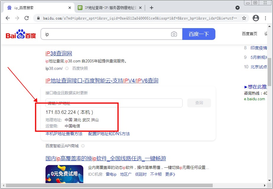273x189 pixels.
Task: Click the 百度一下 search button
Action: click(199, 34)
